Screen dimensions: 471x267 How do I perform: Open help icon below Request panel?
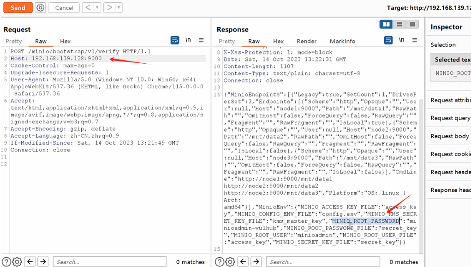click(6, 262)
